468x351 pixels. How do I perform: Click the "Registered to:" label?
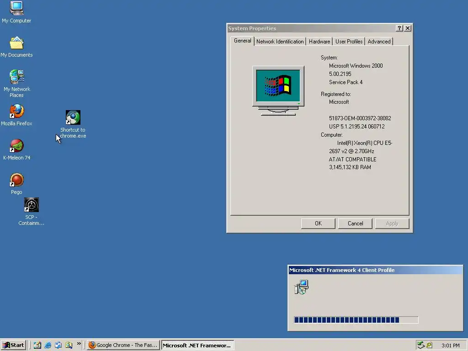click(x=336, y=94)
